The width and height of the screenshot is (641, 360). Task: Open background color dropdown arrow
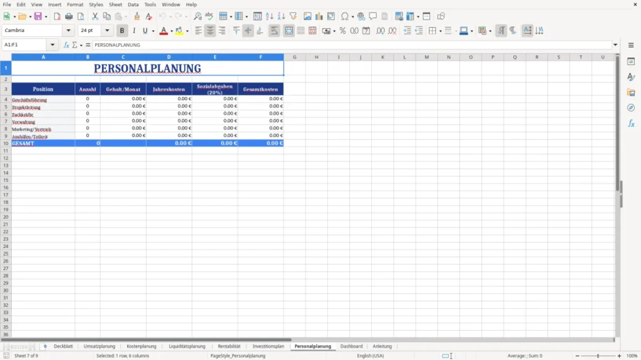[187, 31]
